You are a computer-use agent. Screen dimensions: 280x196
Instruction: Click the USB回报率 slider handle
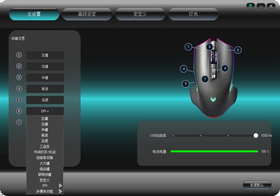pos(256,136)
